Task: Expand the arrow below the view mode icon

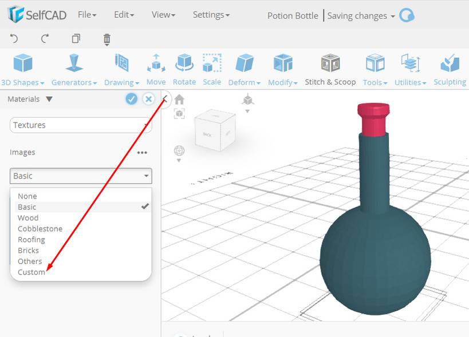Action: tap(247, 112)
